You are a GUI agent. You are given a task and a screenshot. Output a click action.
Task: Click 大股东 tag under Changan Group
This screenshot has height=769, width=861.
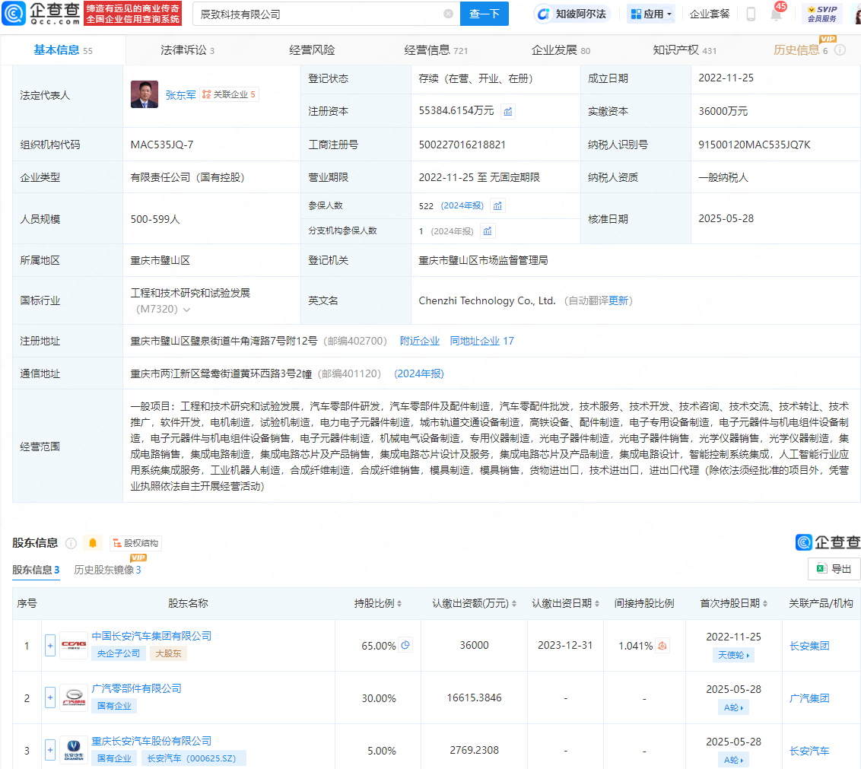point(168,653)
